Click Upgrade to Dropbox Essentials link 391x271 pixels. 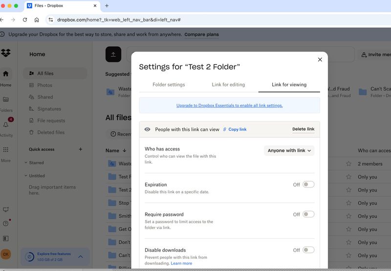click(x=229, y=105)
